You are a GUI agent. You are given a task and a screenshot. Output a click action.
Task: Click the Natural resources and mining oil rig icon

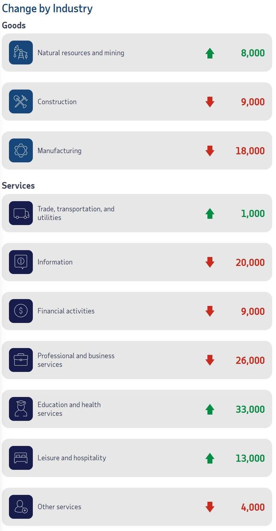(21, 53)
